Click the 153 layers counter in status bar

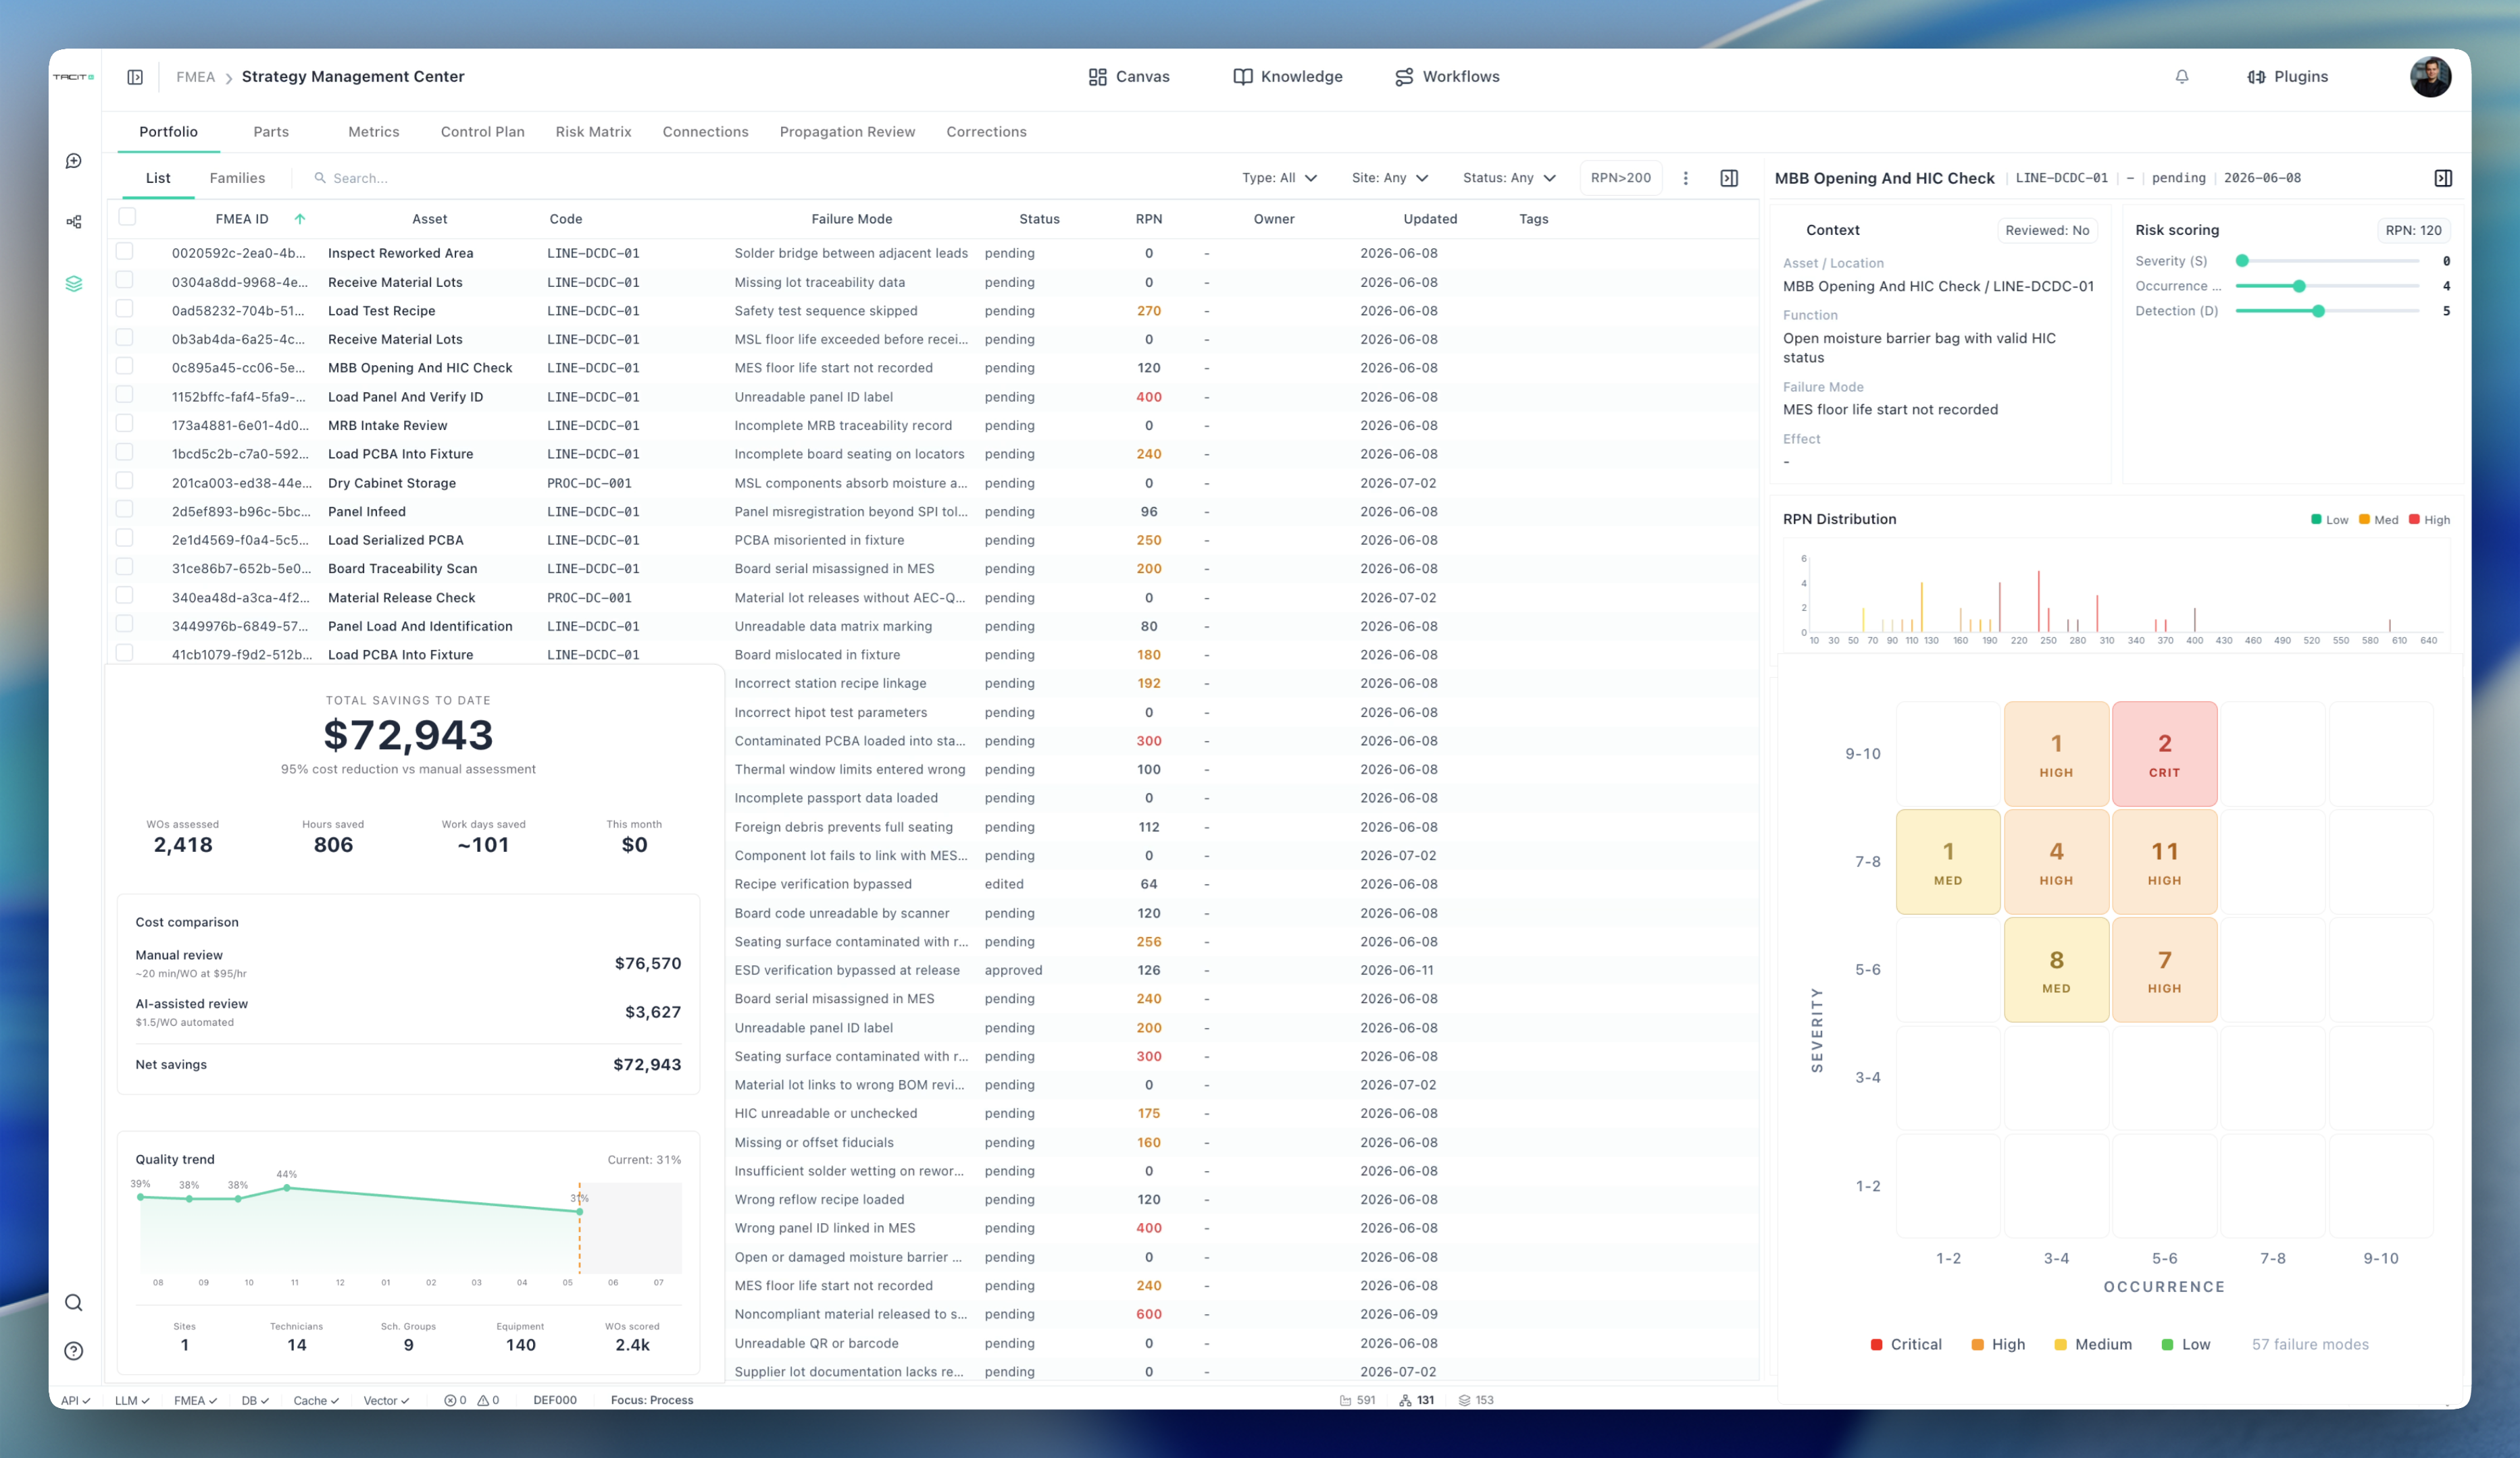1476,1400
